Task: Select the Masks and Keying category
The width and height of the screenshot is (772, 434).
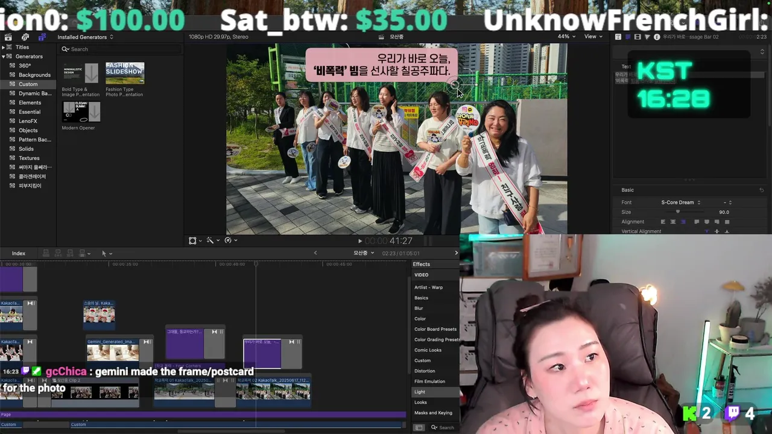Action: tap(433, 413)
